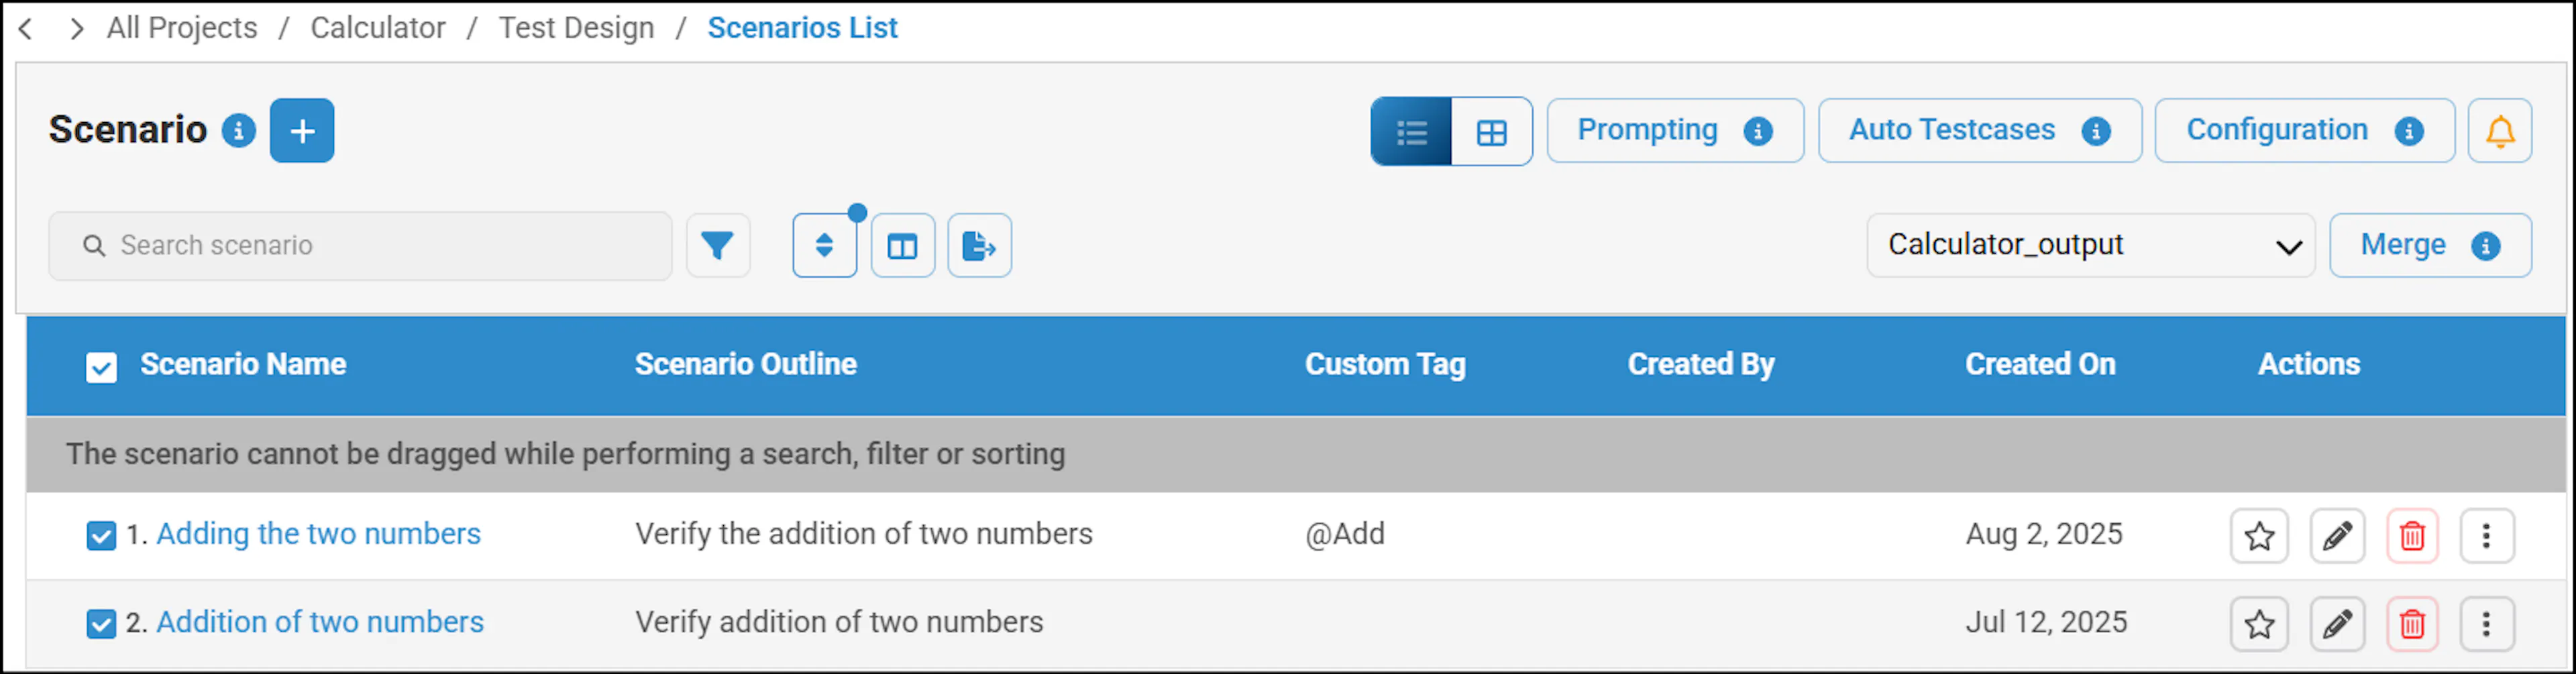The height and width of the screenshot is (674, 2576).
Task: Navigate to All Projects breadcrumb
Action: pyautogui.click(x=182, y=28)
